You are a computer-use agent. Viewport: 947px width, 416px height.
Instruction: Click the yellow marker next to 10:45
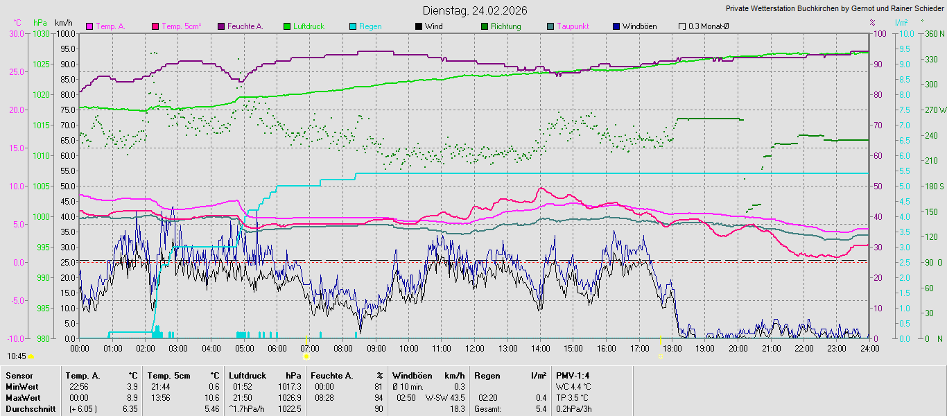[31, 356]
